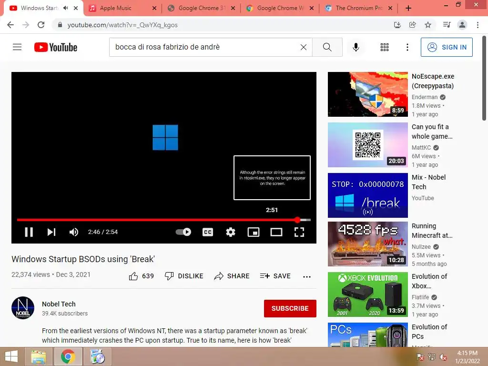Viewport: 488px width, 366px height.
Task: Open Can you fit a whole game video
Action: [x=367, y=145]
